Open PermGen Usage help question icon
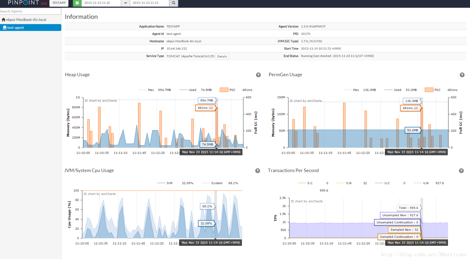The width and height of the screenshot is (470, 260). click(462, 75)
